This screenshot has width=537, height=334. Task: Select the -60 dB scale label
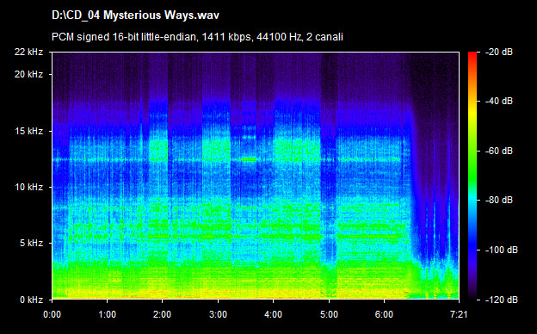click(x=499, y=151)
